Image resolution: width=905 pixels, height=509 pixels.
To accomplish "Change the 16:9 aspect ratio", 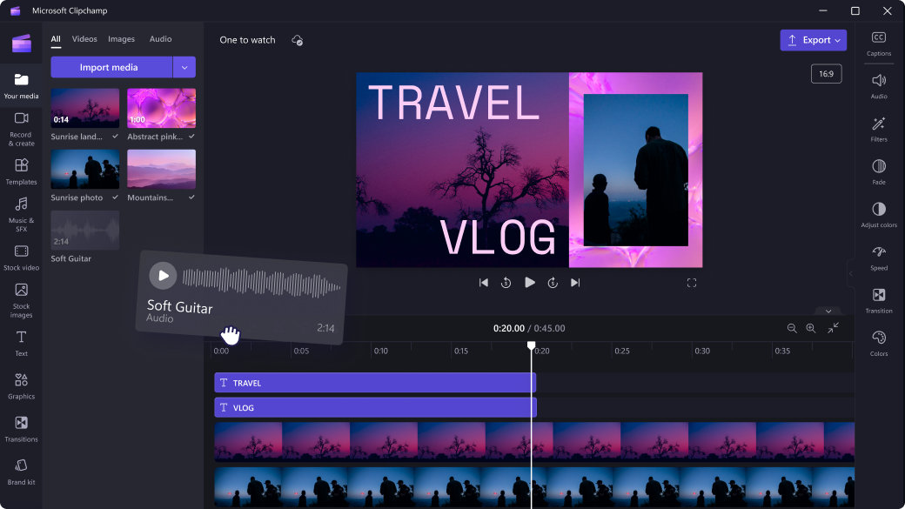I will pos(825,73).
